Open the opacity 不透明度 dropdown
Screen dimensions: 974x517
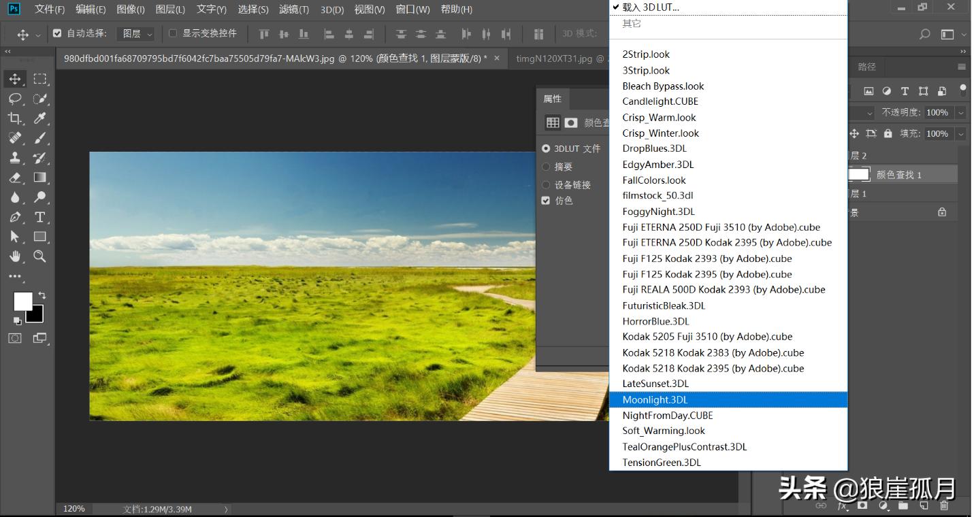(x=960, y=113)
